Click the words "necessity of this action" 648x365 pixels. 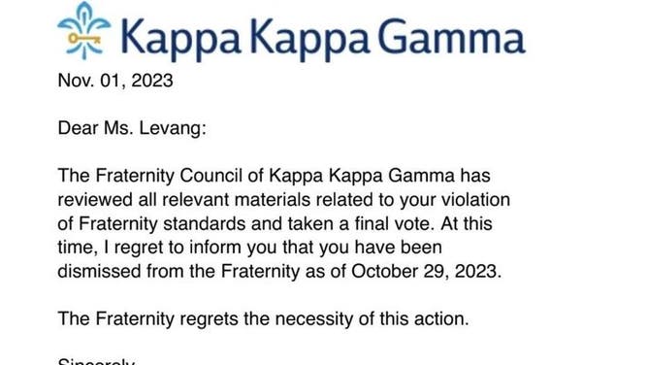[x=372, y=319]
